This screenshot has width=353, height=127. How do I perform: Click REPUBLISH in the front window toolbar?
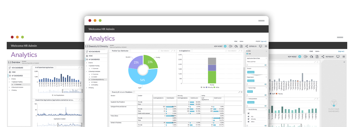[253, 46]
